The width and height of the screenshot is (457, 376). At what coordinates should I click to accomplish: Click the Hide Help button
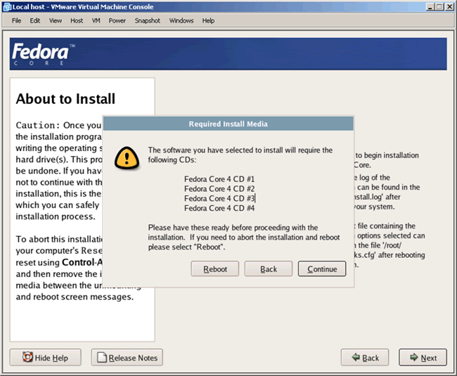pyautogui.click(x=46, y=358)
